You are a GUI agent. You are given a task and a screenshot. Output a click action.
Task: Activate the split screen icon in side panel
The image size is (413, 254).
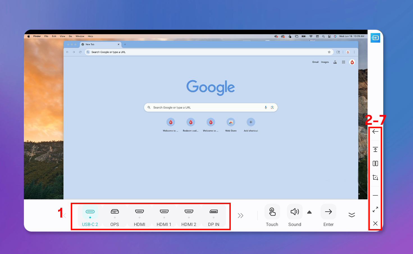(x=375, y=163)
